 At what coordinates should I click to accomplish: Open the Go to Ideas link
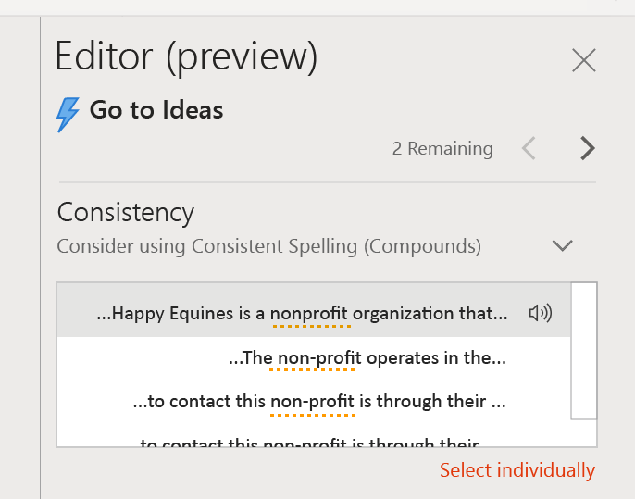[156, 110]
